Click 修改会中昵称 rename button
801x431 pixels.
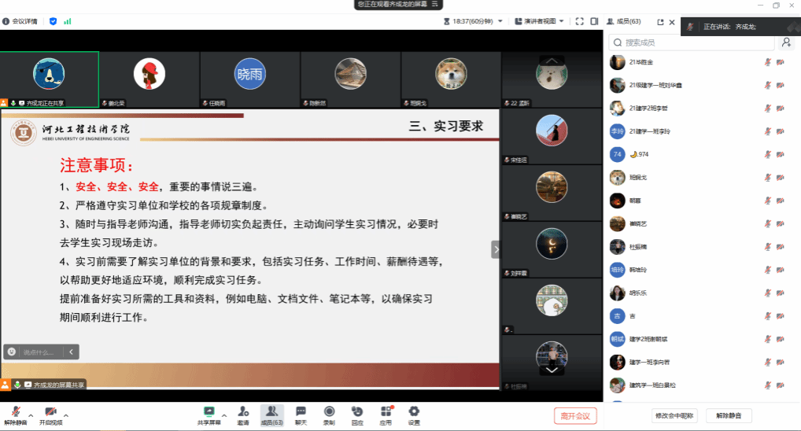click(x=675, y=415)
